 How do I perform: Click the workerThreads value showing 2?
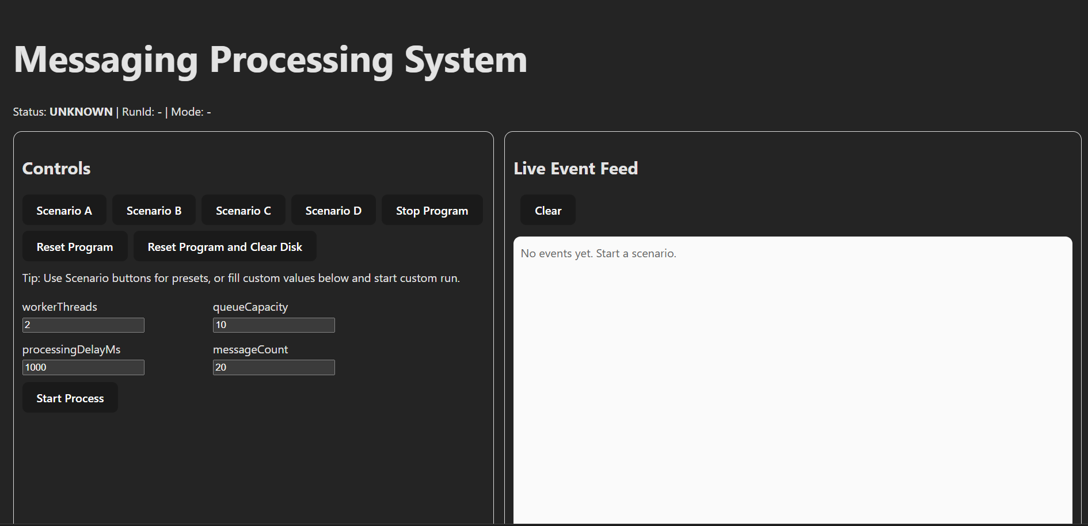point(83,325)
